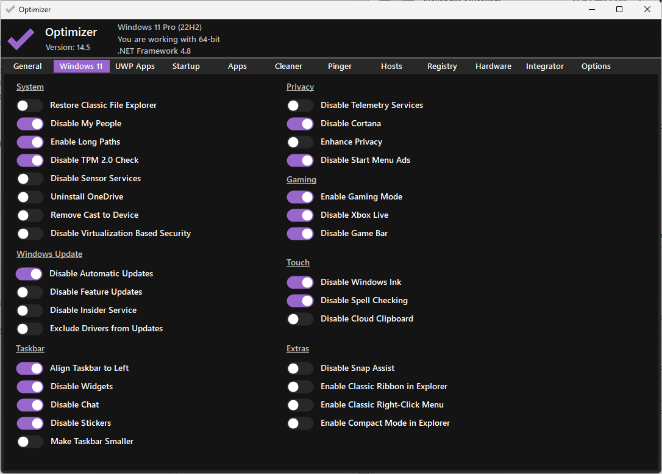Toggle Align Taskbar to Left switch
Image resolution: width=662 pixels, height=474 pixels.
(29, 368)
